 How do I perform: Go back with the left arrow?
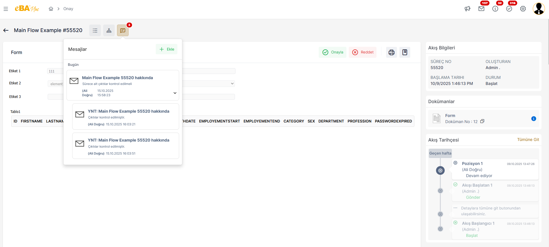pos(6,30)
